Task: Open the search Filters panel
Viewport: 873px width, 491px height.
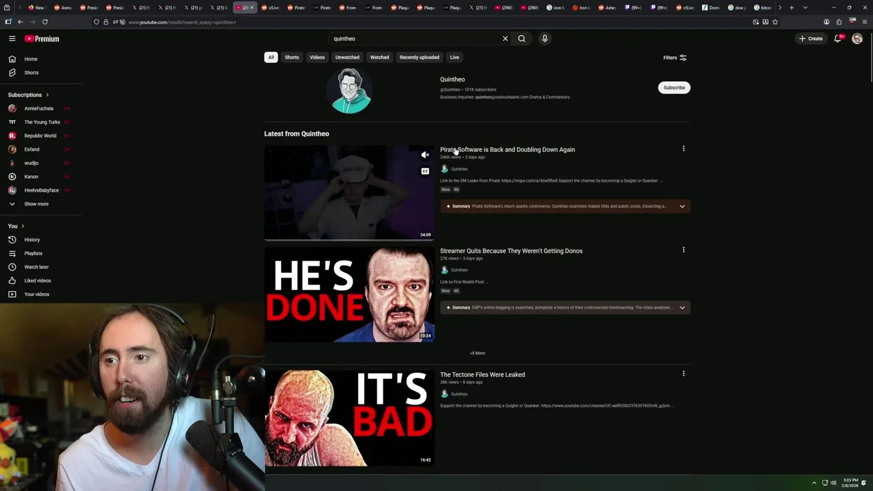Action: click(675, 57)
